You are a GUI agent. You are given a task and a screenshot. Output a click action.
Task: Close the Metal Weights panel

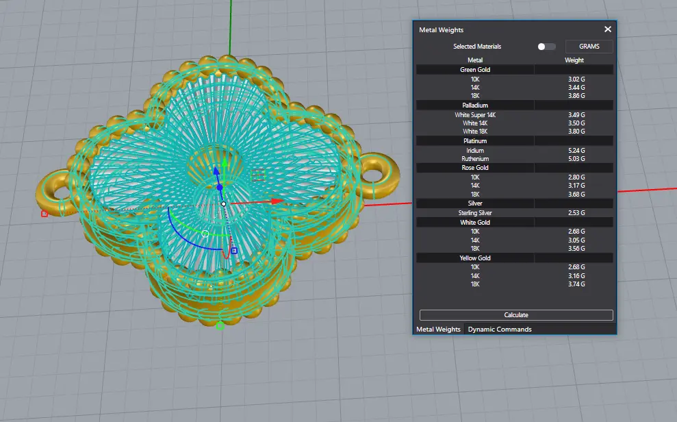click(x=607, y=29)
